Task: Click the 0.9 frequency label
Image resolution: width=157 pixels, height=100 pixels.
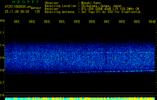Action: [x=2, y=58]
